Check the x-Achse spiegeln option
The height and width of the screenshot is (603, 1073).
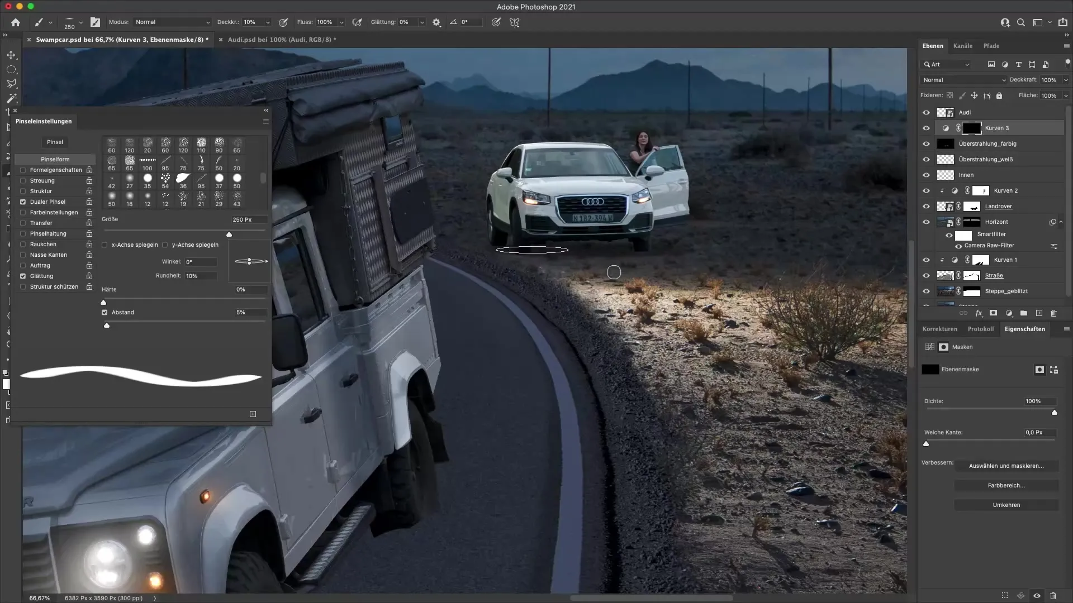tap(105, 245)
